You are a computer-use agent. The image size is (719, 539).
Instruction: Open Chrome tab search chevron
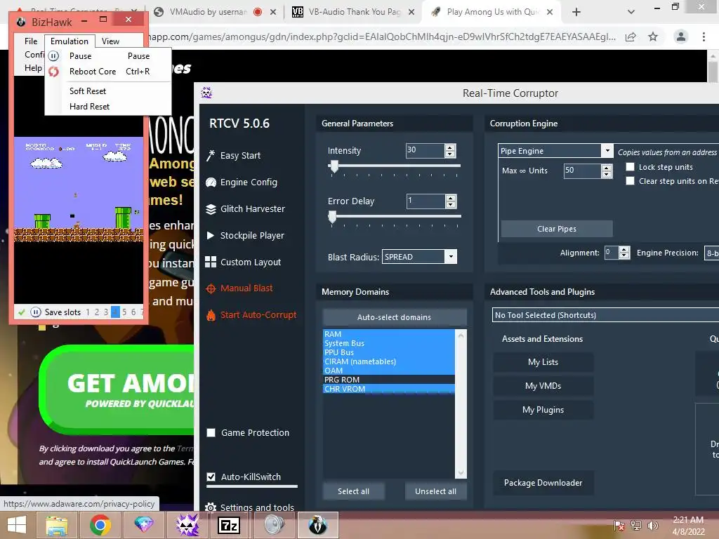tap(631, 12)
